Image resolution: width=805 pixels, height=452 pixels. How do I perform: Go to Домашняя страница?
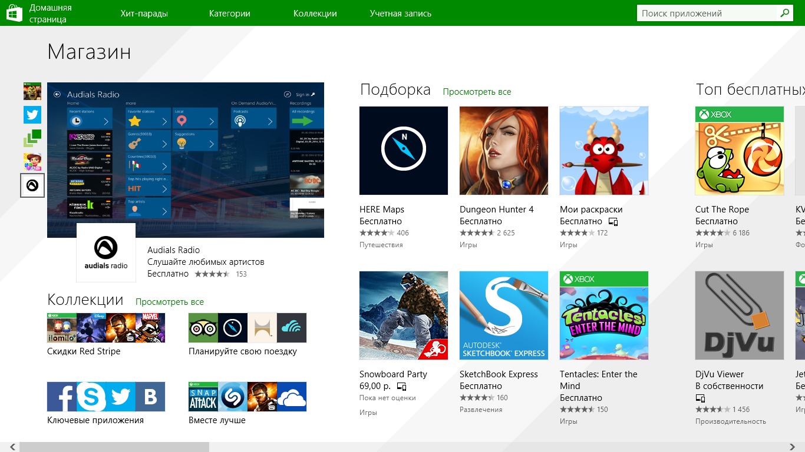[51, 14]
